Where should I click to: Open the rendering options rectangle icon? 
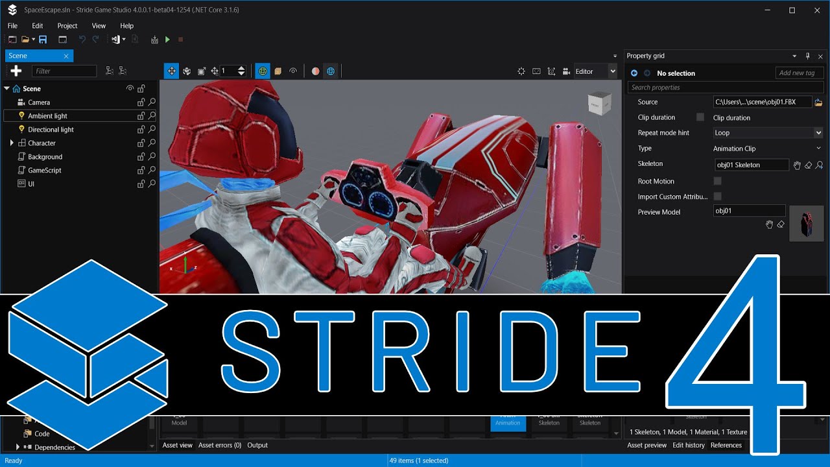pos(536,71)
